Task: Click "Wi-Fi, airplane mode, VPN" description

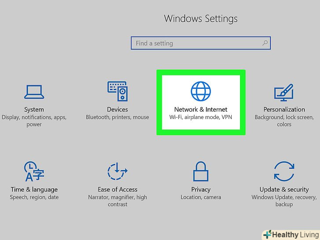Action: point(201,117)
